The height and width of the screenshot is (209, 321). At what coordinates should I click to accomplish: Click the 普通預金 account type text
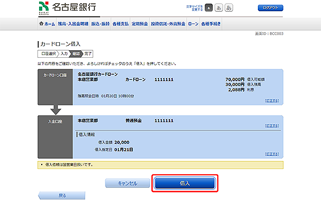click(133, 121)
